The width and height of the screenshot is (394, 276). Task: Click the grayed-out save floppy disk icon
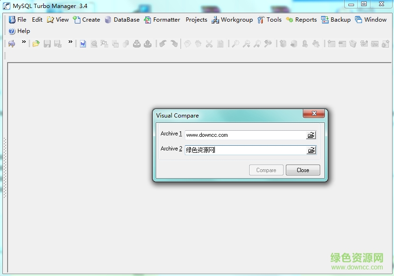click(47, 44)
